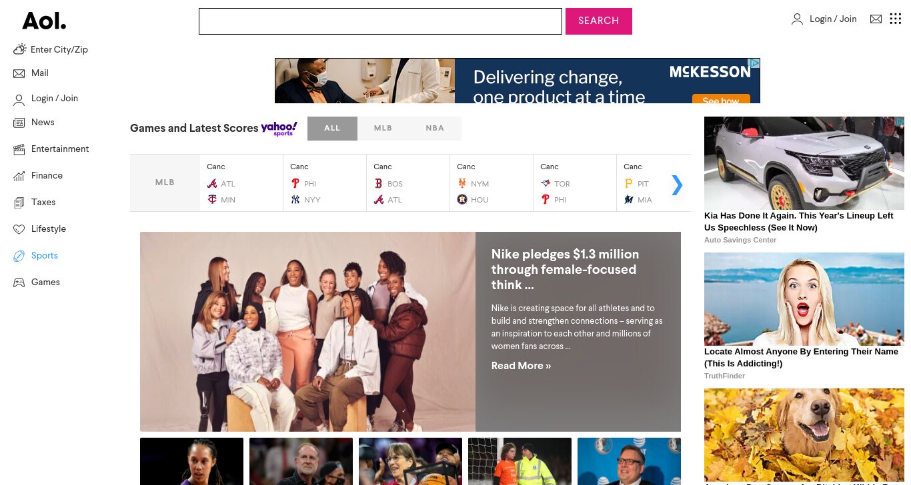Click the TruthFinder sponsor text

725,376
